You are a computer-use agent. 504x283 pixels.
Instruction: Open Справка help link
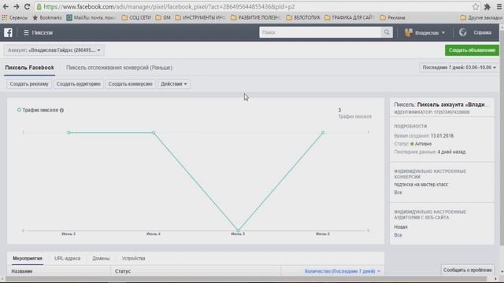pyautogui.click(x=482, y=33)
